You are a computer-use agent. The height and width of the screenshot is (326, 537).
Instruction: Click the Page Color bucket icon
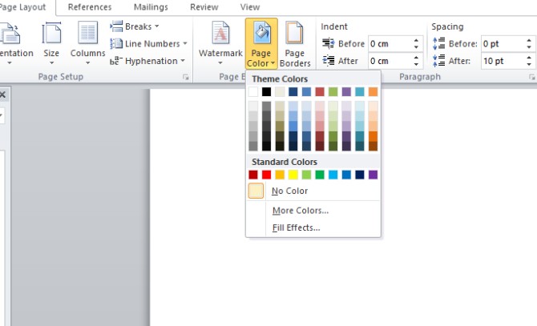(261, 33)
